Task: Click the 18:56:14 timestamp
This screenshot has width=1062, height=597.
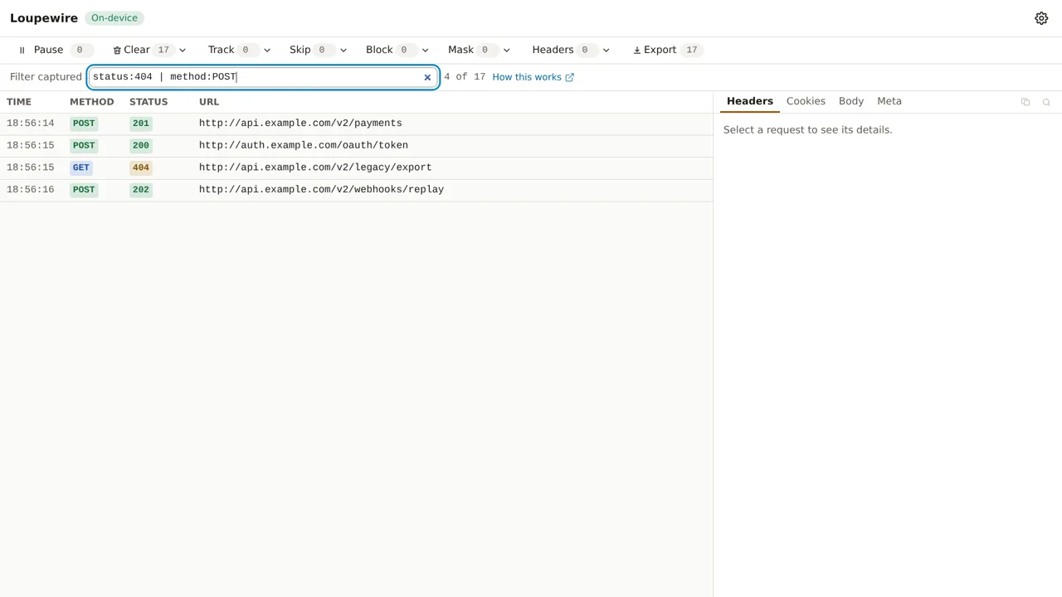Action: 31,124
